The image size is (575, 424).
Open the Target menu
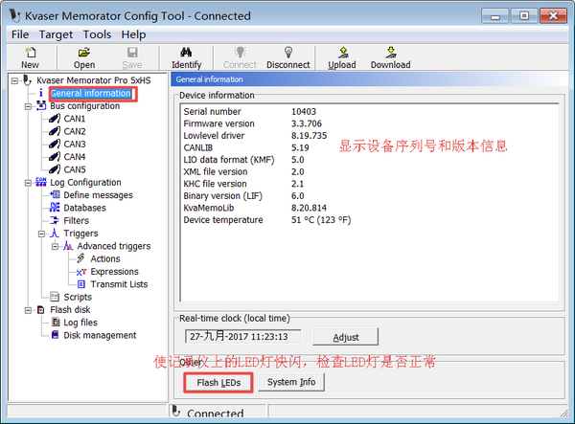(x=56, y=34)
